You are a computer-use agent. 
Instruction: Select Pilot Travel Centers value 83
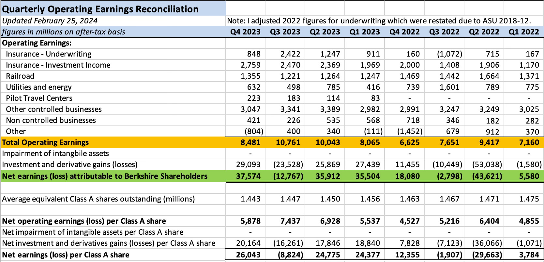pos(375,98)
